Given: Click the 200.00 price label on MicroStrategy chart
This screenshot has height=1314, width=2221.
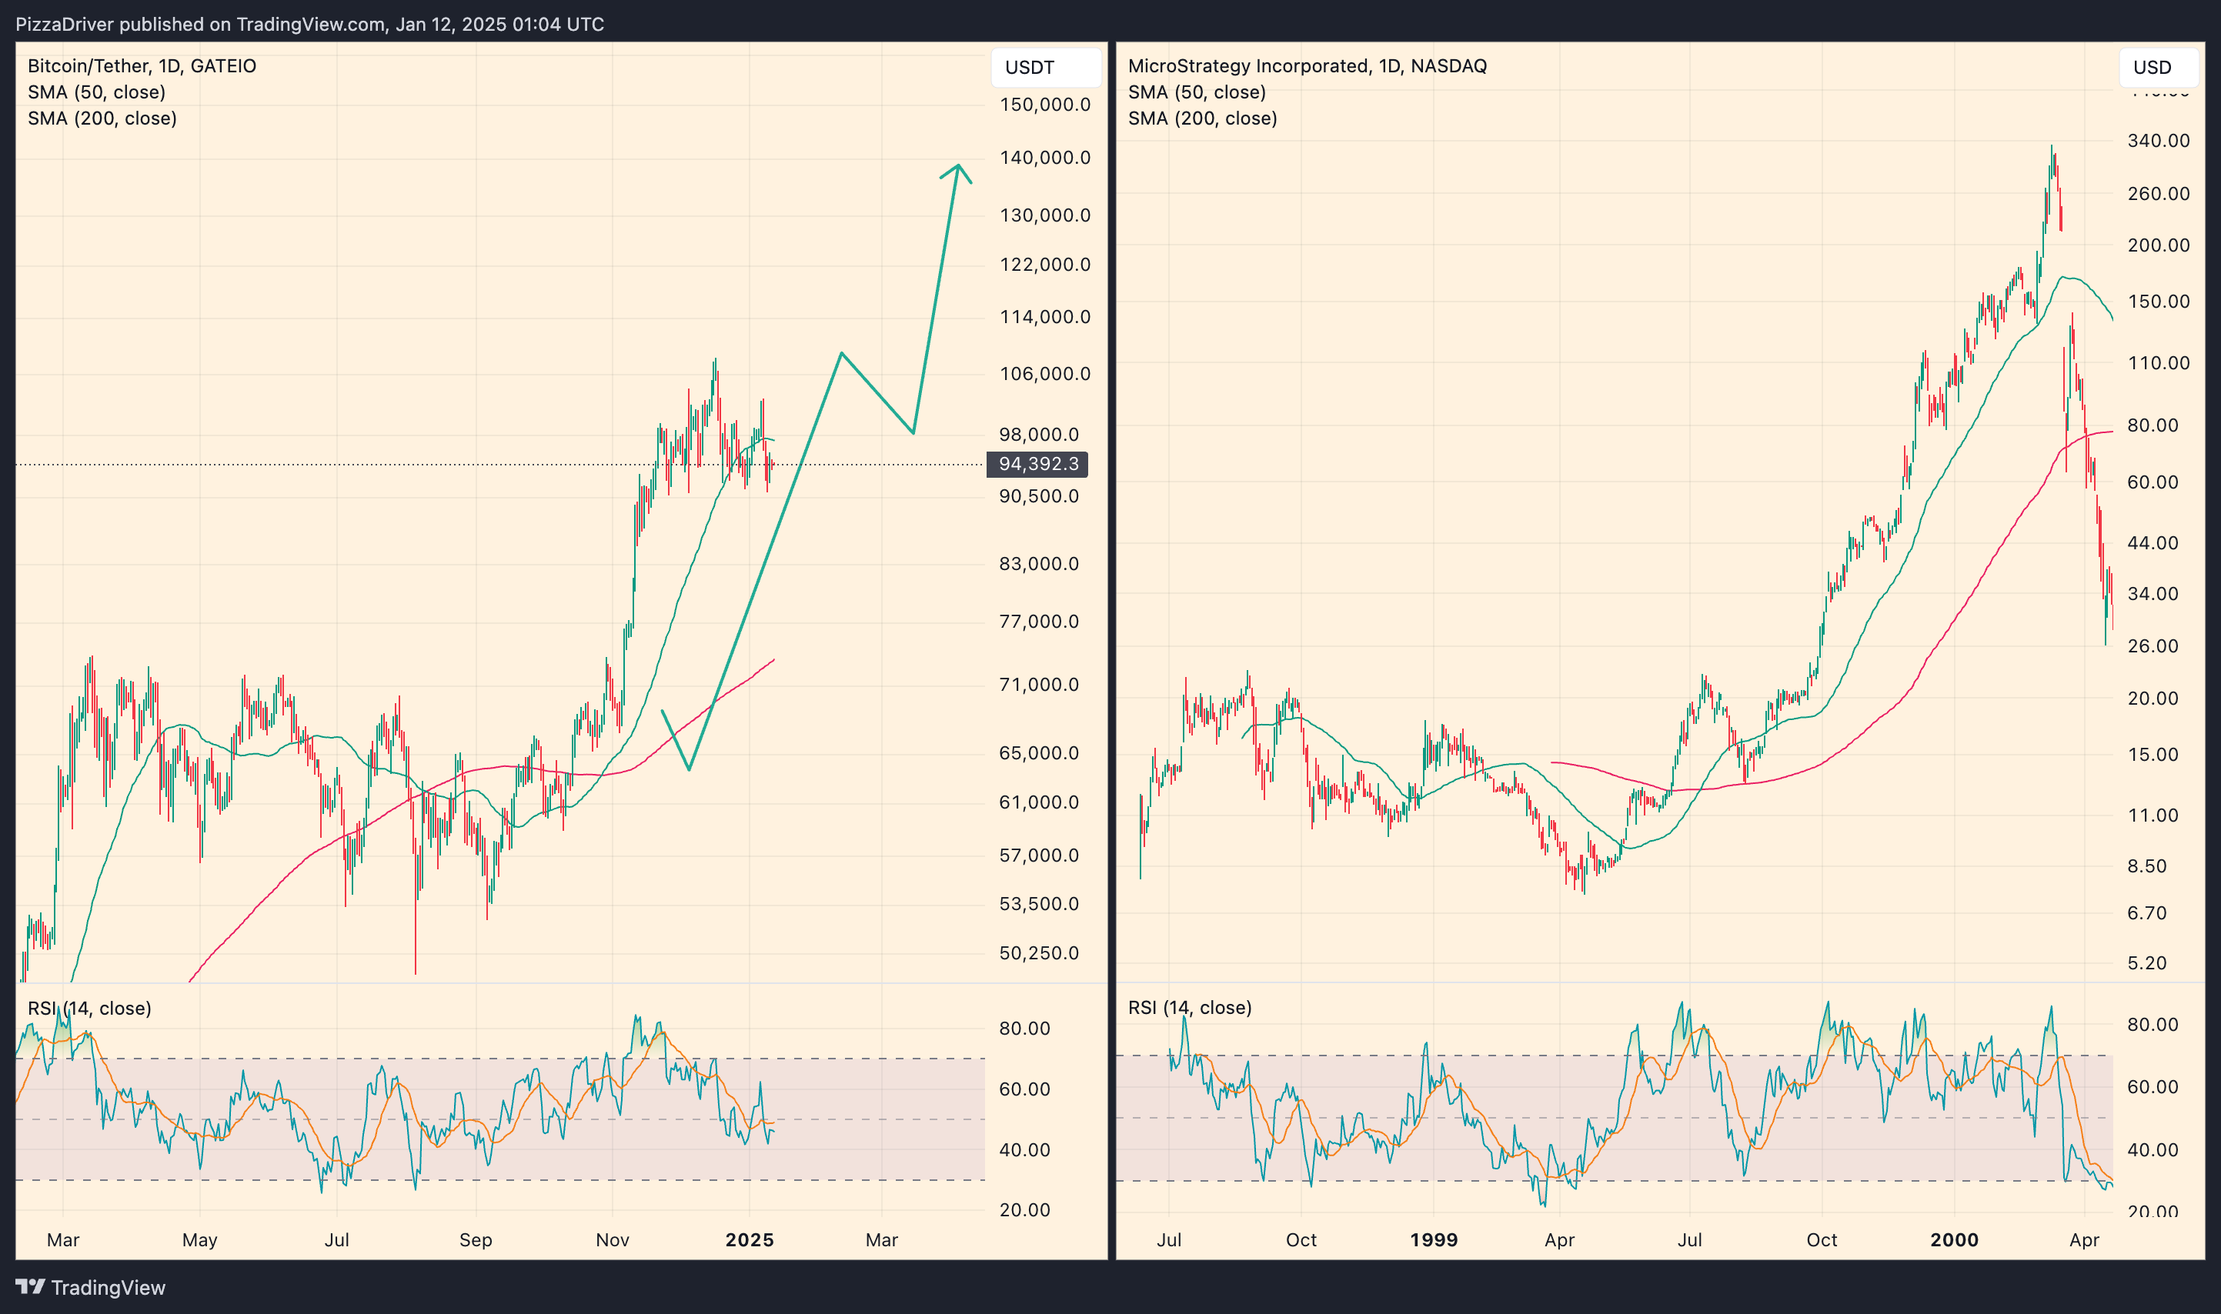Looking at the screenshot, I should click(x=2158, y=245).
